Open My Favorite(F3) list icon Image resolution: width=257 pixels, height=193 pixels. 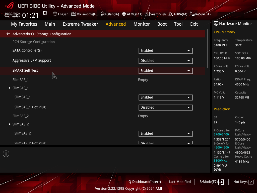[74, 14]
